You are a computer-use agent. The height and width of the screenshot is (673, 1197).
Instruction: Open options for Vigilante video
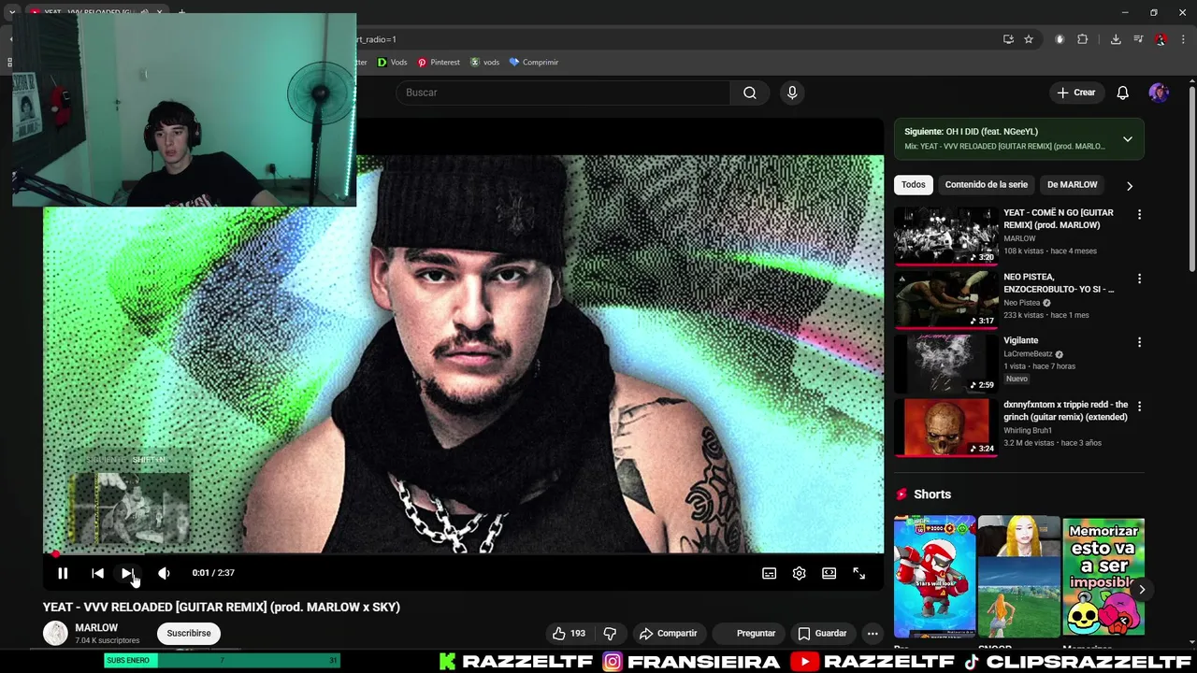[1139, 342]
